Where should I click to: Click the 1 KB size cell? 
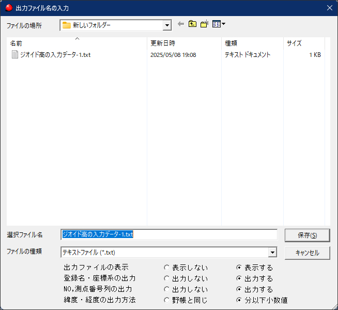point(315,55)
